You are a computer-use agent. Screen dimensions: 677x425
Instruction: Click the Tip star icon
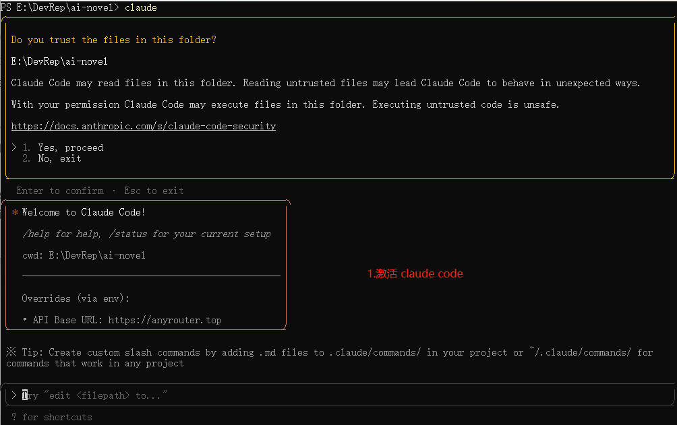(11, 352)
